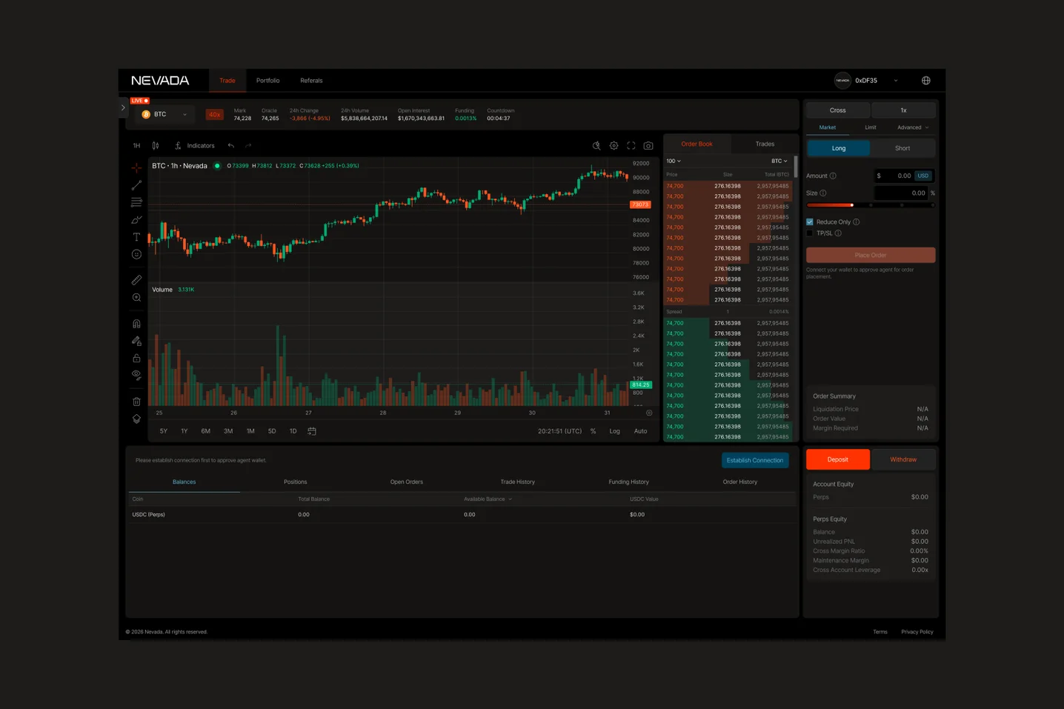Click the globe language icon
Viewport: 1064px width, 709px height.
[x=926, y=81]
